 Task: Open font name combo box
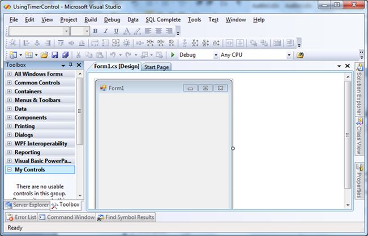(39, 31)
